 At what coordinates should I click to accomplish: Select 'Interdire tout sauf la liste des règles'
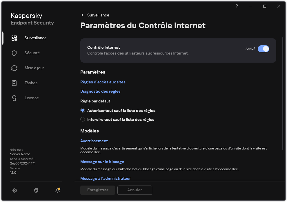(x=83, y=119)
